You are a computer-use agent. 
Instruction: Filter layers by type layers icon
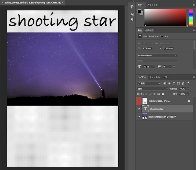[174, 84]
